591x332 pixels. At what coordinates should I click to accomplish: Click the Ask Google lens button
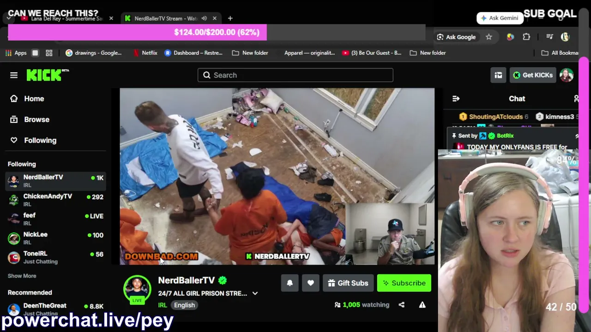coord(456,37)
